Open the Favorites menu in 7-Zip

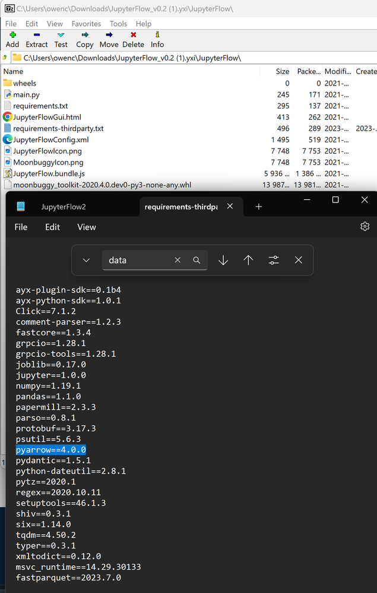click(86, 24)
